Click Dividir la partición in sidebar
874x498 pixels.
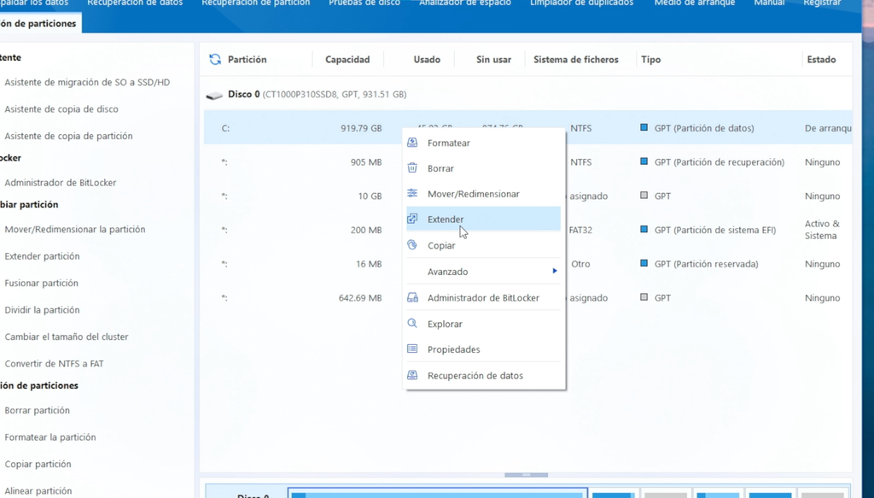42,309
